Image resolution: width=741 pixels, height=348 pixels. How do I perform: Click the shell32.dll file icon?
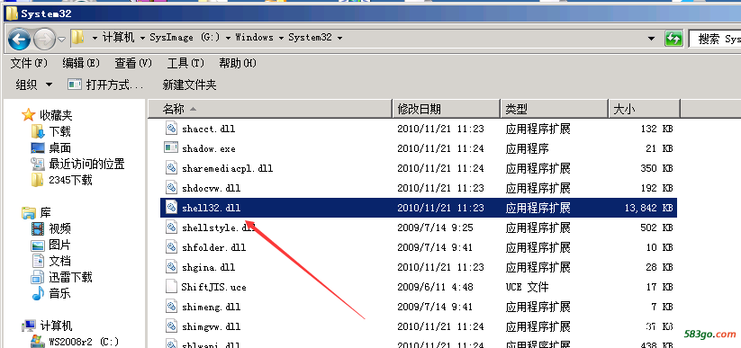click(170, 208)
